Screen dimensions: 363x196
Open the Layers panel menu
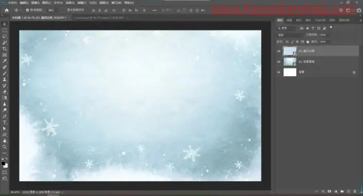360,20
